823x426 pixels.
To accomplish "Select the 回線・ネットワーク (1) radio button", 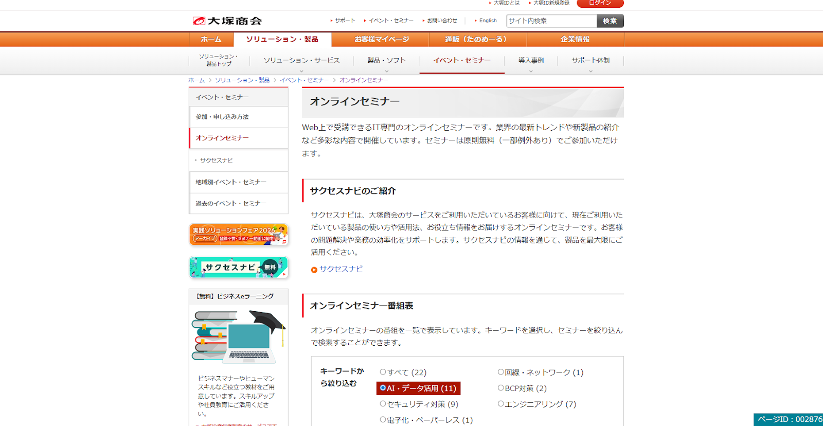I will (x=500, y=372).
